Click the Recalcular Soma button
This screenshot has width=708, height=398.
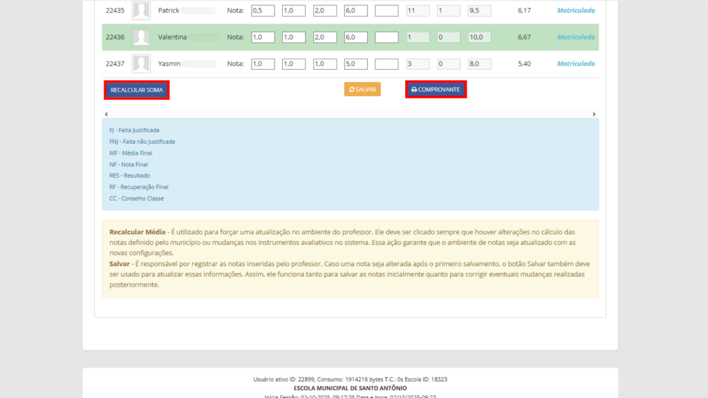pos(136,90)
